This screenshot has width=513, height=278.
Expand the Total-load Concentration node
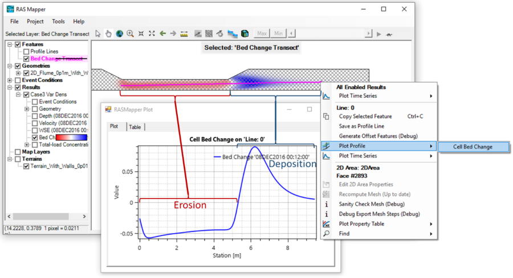(x=27, y=145)
